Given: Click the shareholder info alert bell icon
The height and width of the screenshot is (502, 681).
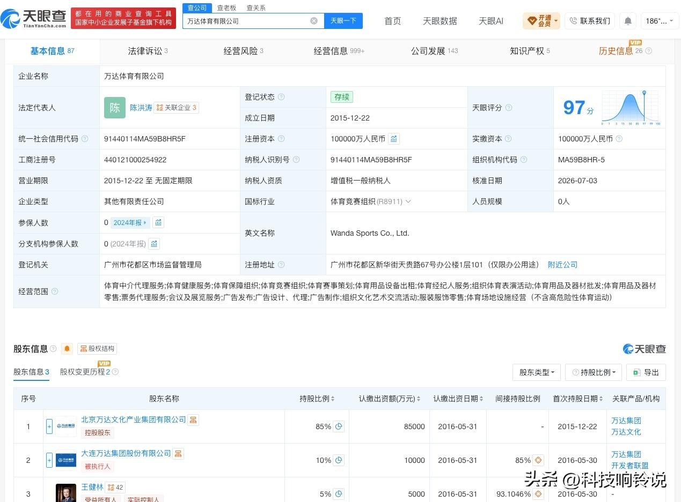Looking at the screenshot, I should coord(67,349).
